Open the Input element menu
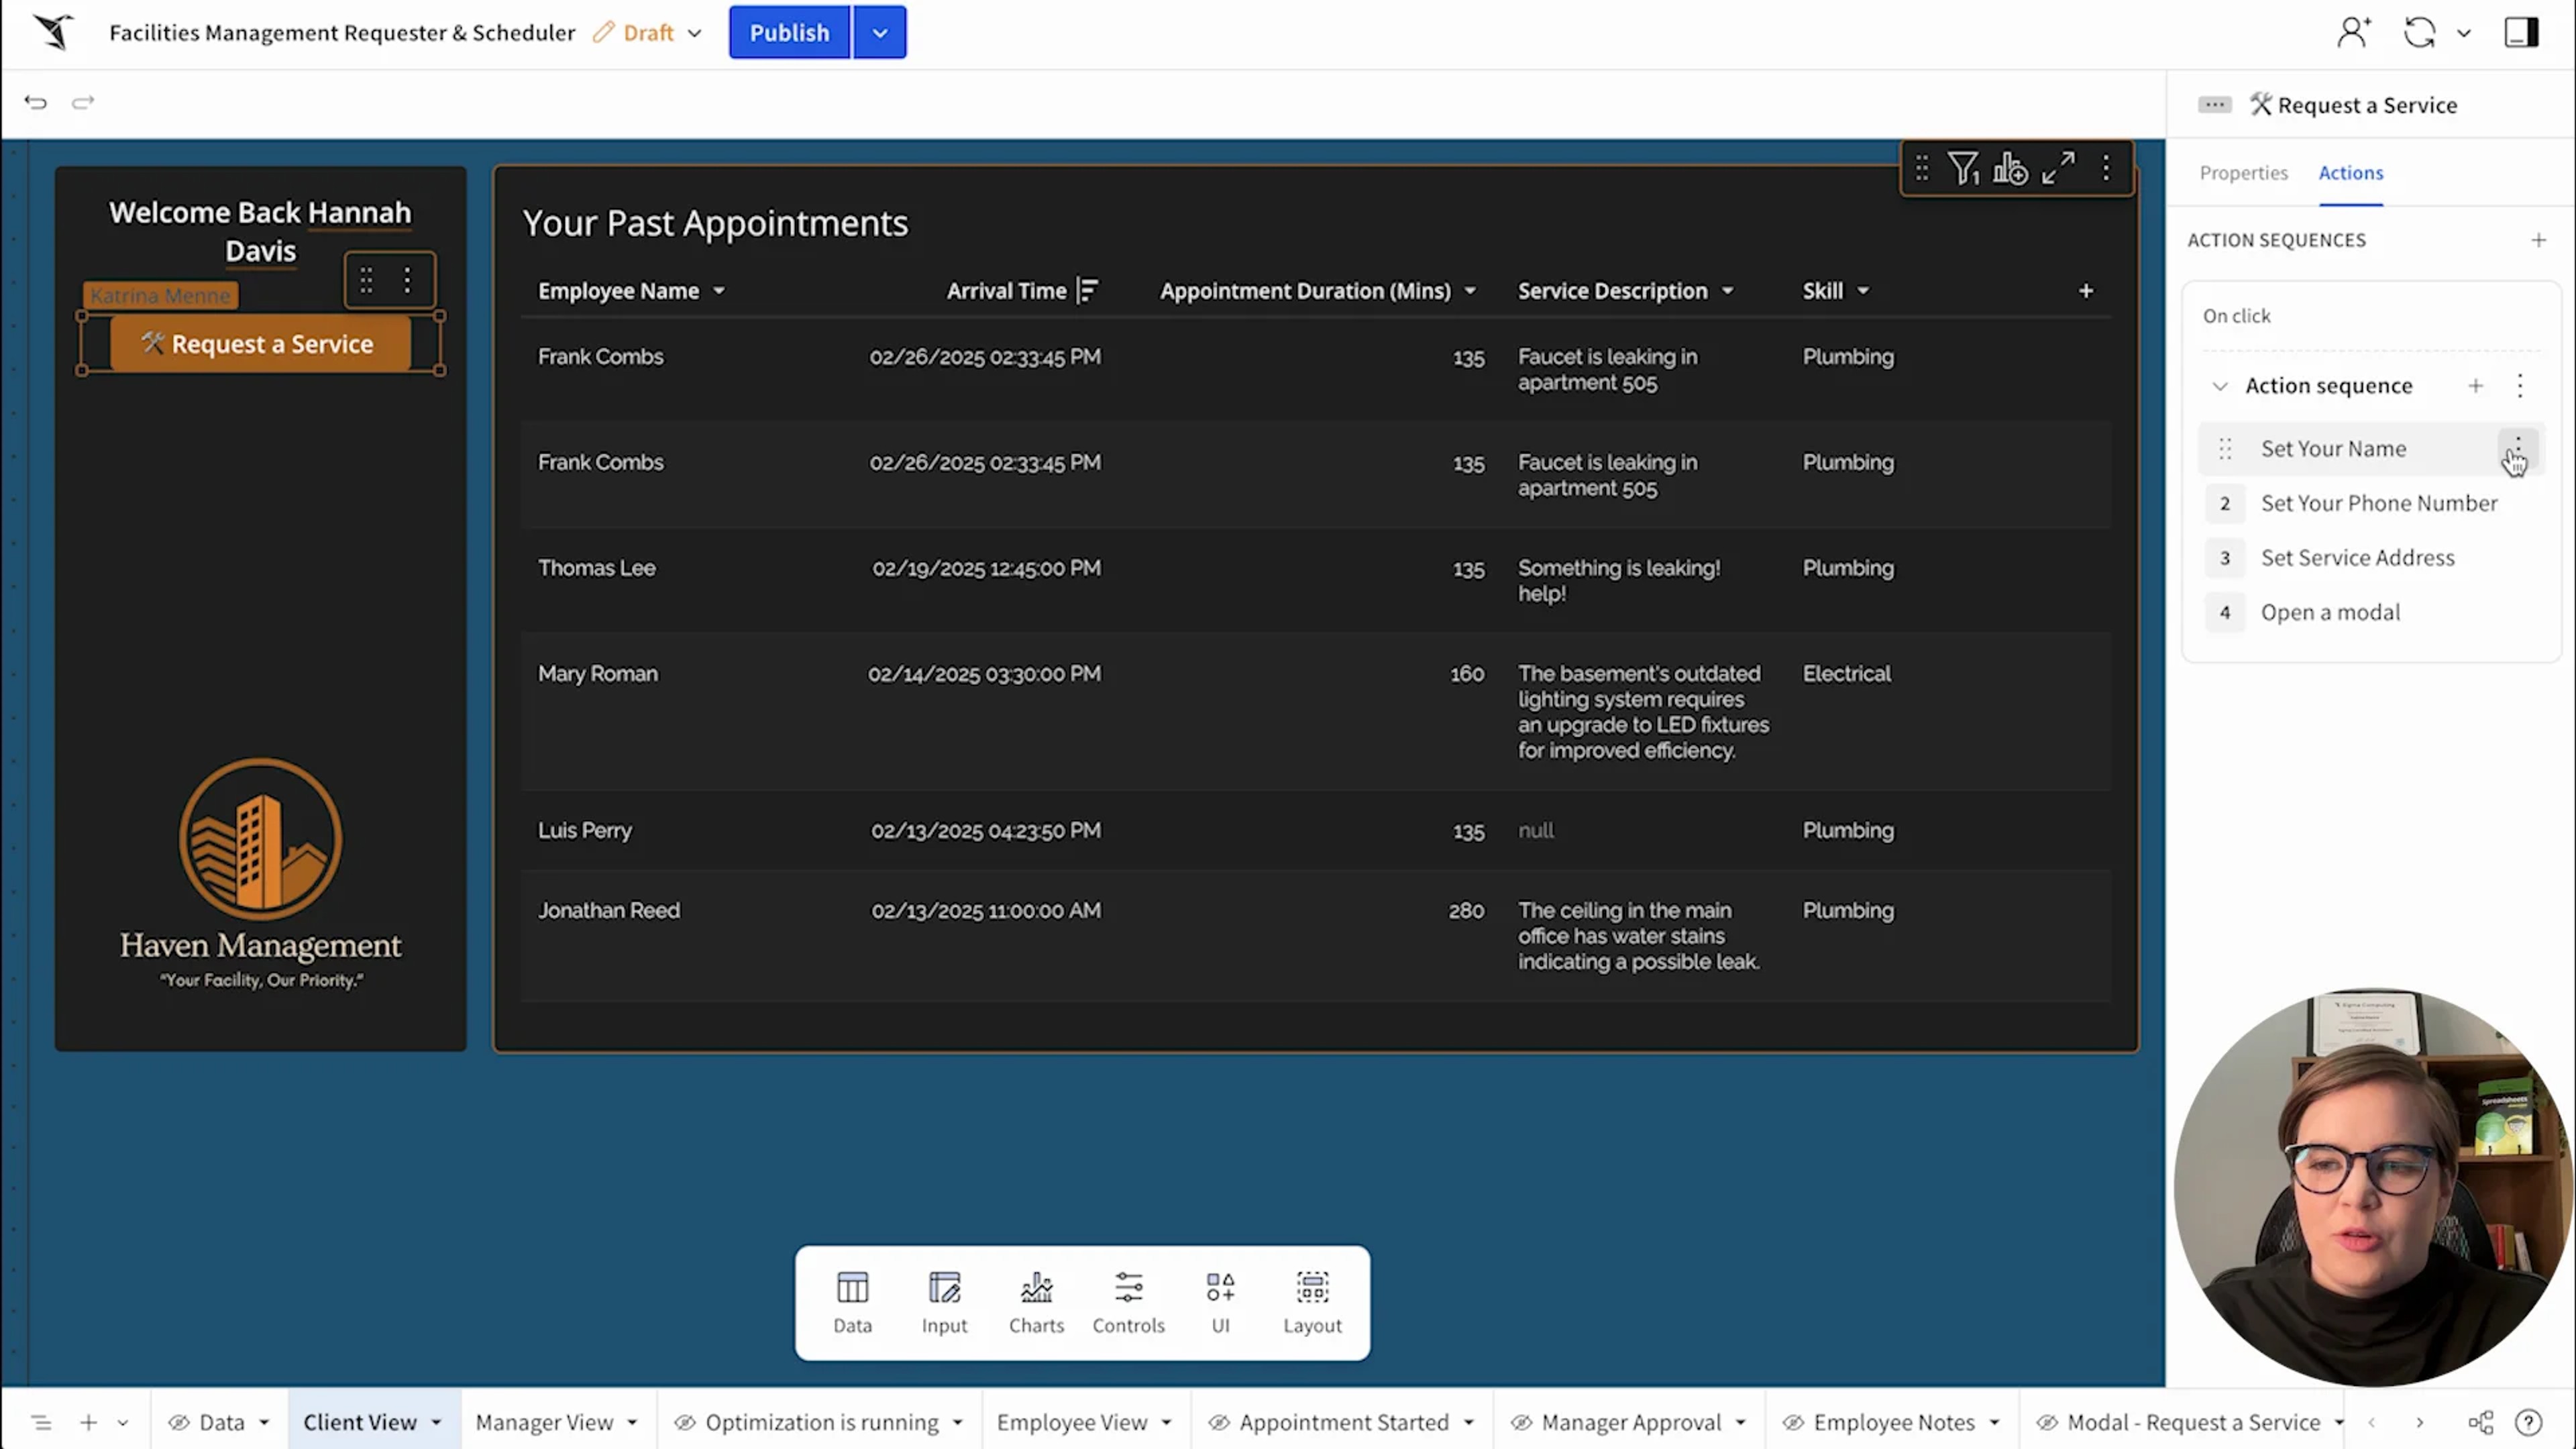 tap(944, 1302)
